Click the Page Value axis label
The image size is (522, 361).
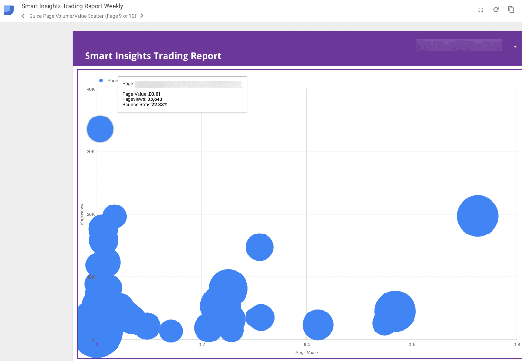click(306, 353)
